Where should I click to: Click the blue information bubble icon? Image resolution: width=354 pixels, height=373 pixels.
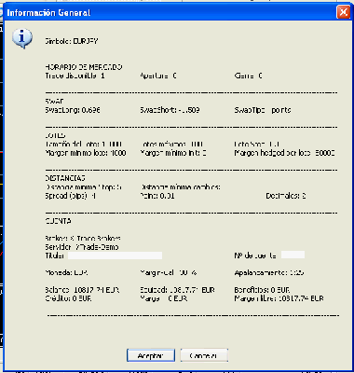pos(22,38)
